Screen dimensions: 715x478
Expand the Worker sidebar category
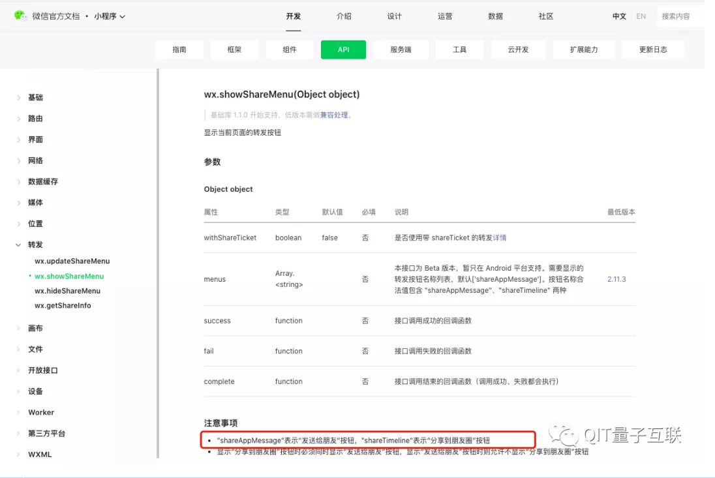pyautogui.click(x=41, y=412)
